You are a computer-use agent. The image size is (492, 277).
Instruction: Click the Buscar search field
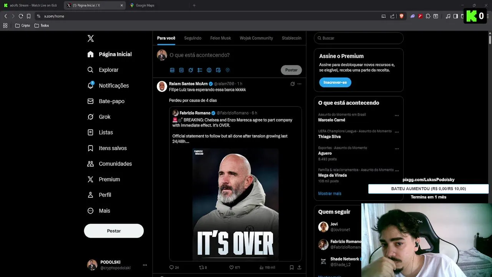(359, 38)
